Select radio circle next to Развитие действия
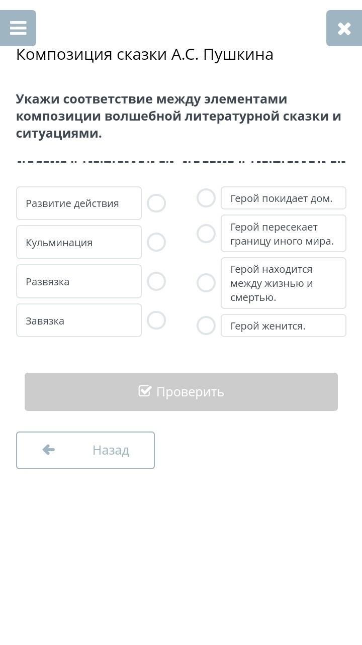 point(156,203)
